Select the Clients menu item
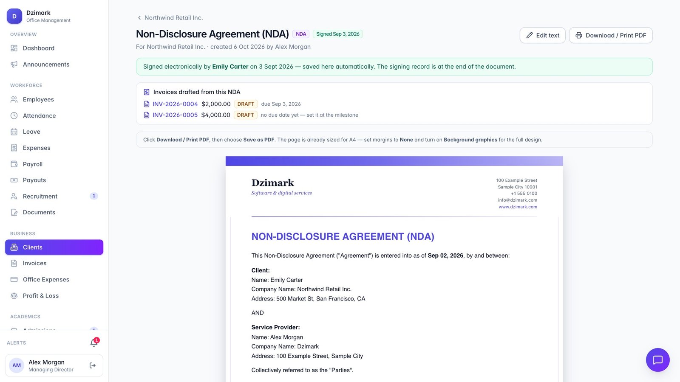The image size is (680, 382). coord(54,247)
